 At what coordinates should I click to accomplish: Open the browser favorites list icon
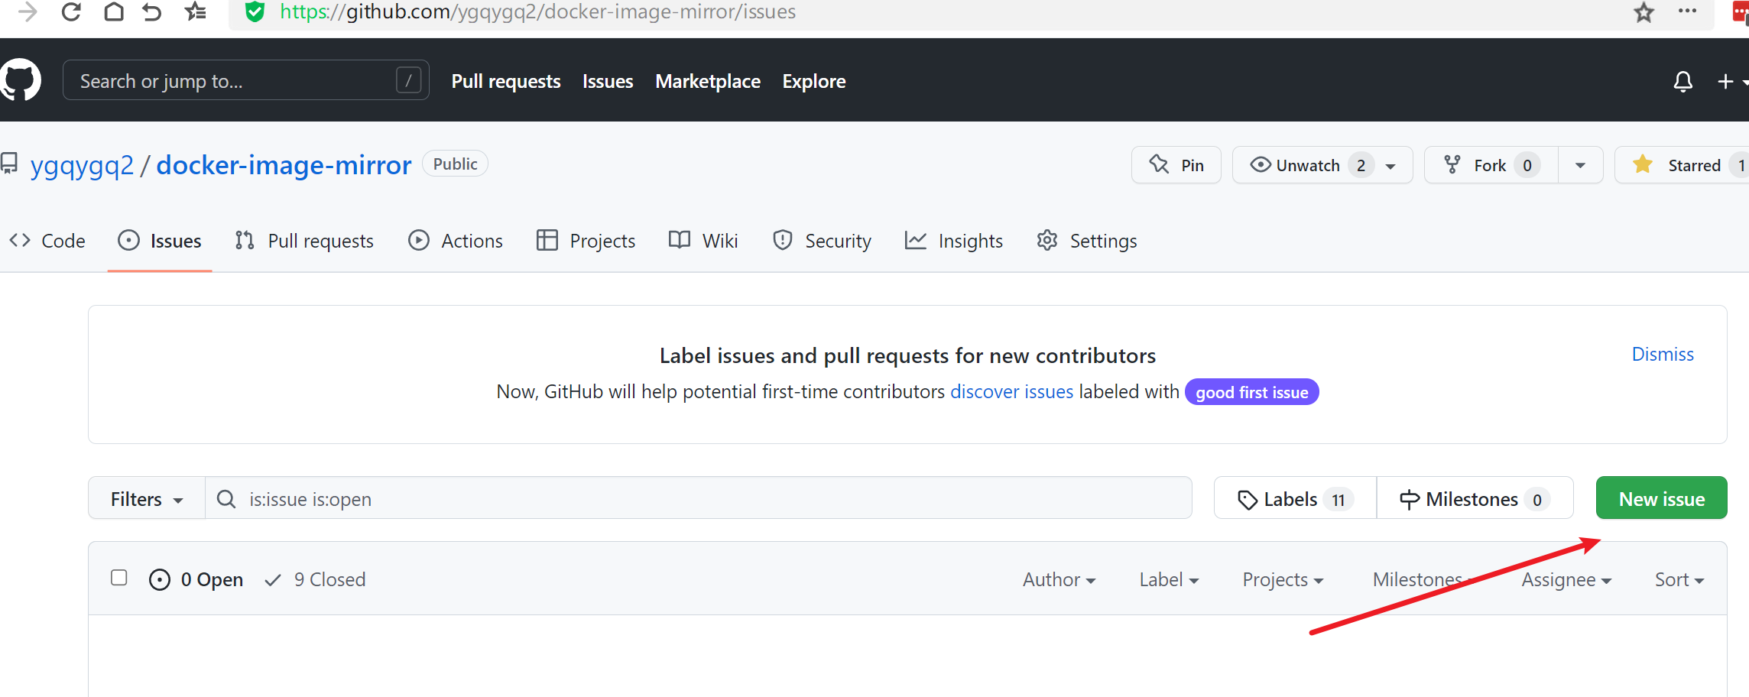(x=196, y=11)
